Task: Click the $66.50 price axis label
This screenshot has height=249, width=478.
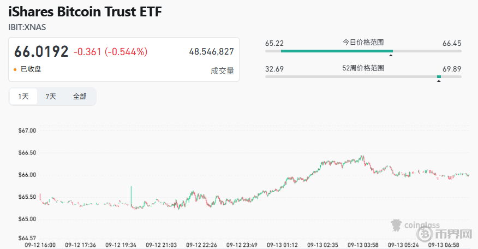Action: coord(27,153)
